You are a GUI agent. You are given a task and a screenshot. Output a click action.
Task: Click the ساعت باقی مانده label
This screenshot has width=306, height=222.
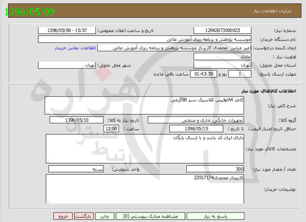[171, 74]
